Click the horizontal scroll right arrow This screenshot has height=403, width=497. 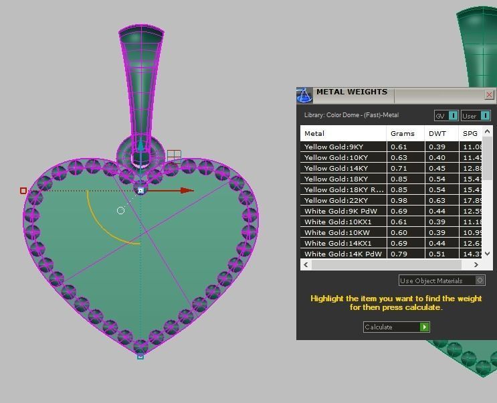(x=476, y=264)
